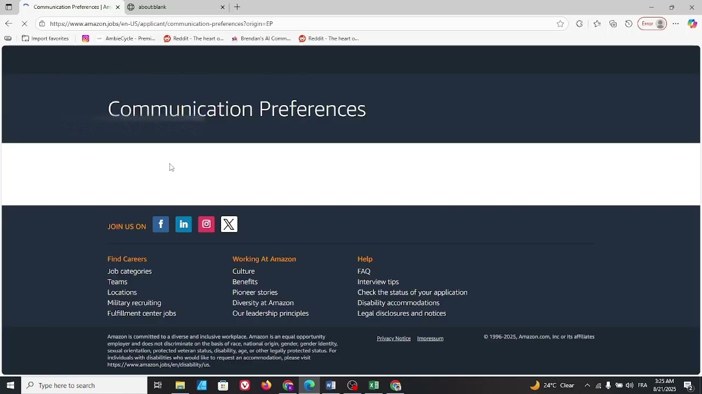Open Favorites list icon
The width and height of the screenshot is (702, 394).
coord(597,24)
